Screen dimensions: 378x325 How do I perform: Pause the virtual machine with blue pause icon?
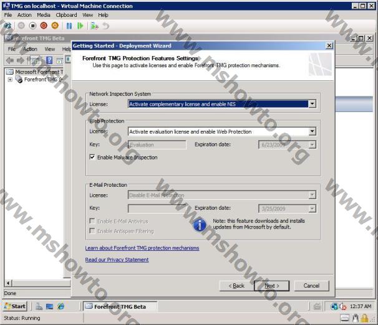[x=69, y=26]
